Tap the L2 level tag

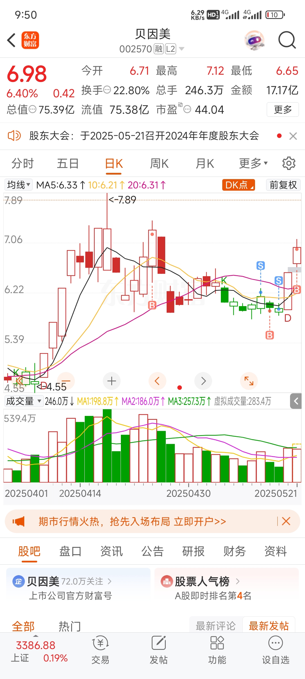[171, 49]
